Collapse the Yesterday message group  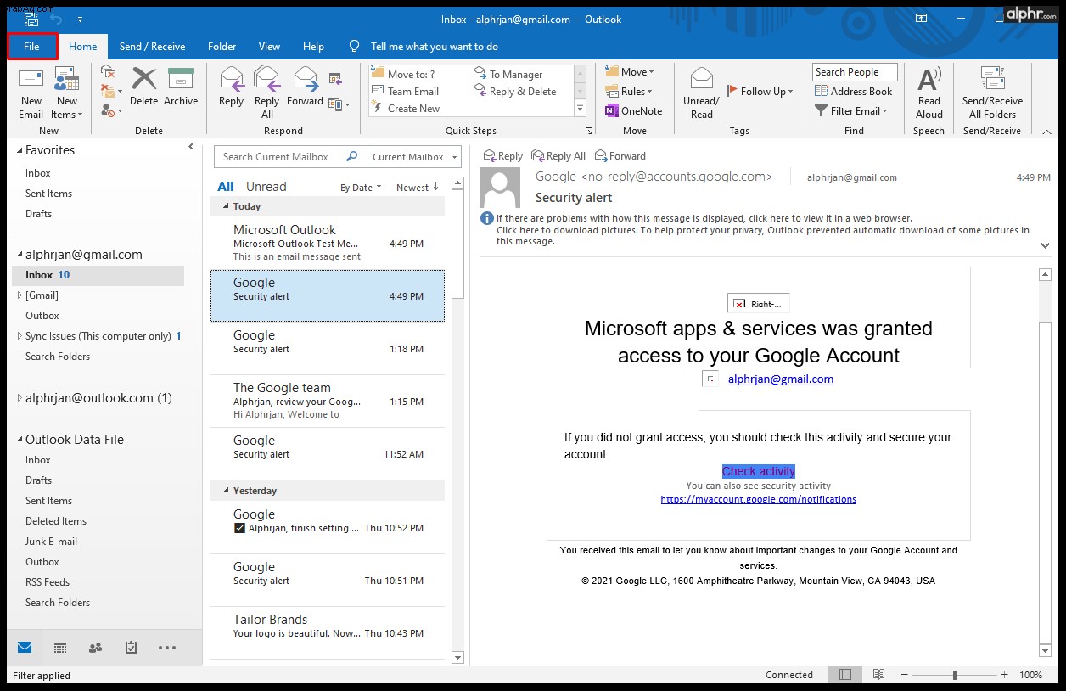pos(226,491)
